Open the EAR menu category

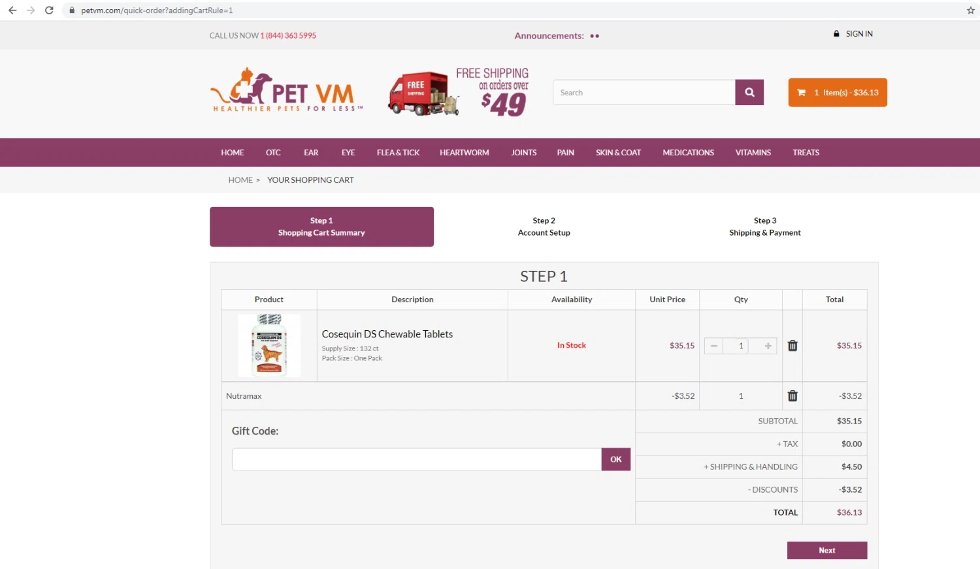click(311, 153)
